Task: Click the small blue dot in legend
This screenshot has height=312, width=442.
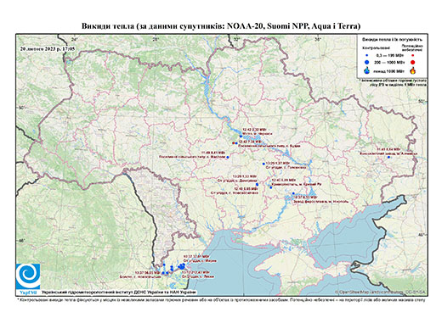Action: click(x=367, y=55)
